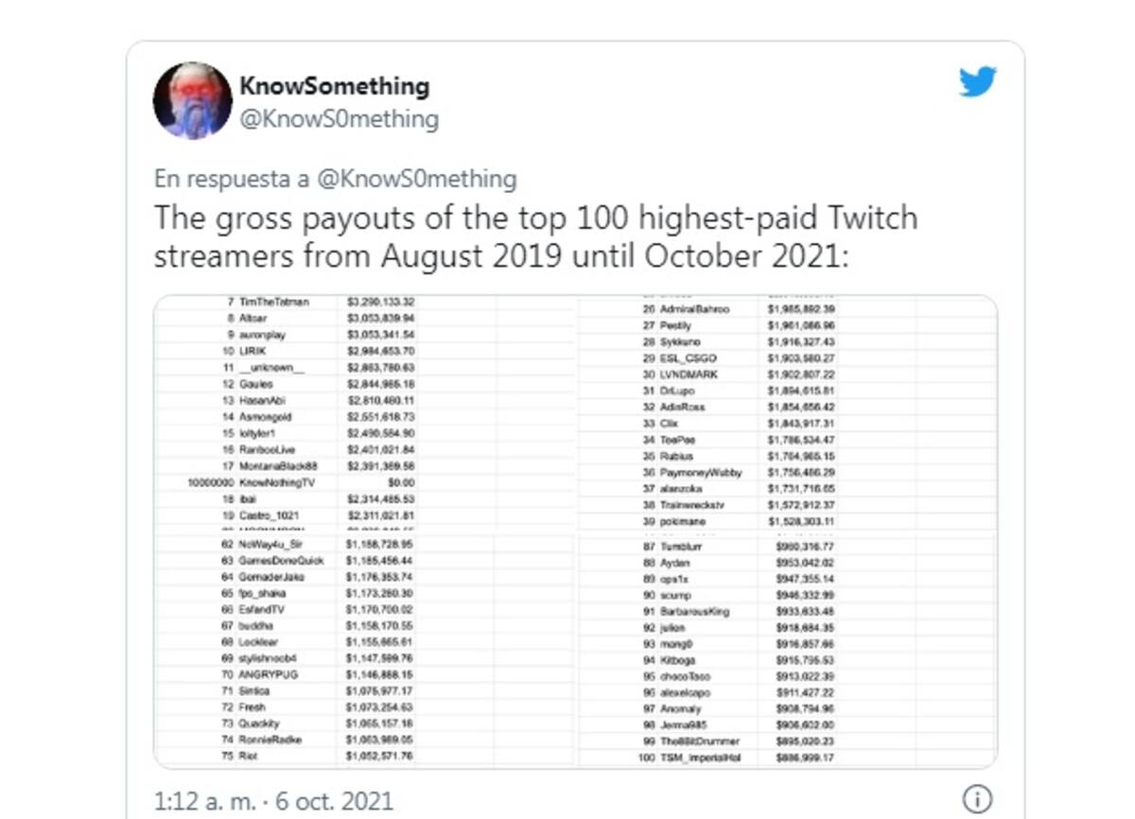Click the 1:12 a. m. timestamp
1135x819 pixels.
[x=273, y=801]
